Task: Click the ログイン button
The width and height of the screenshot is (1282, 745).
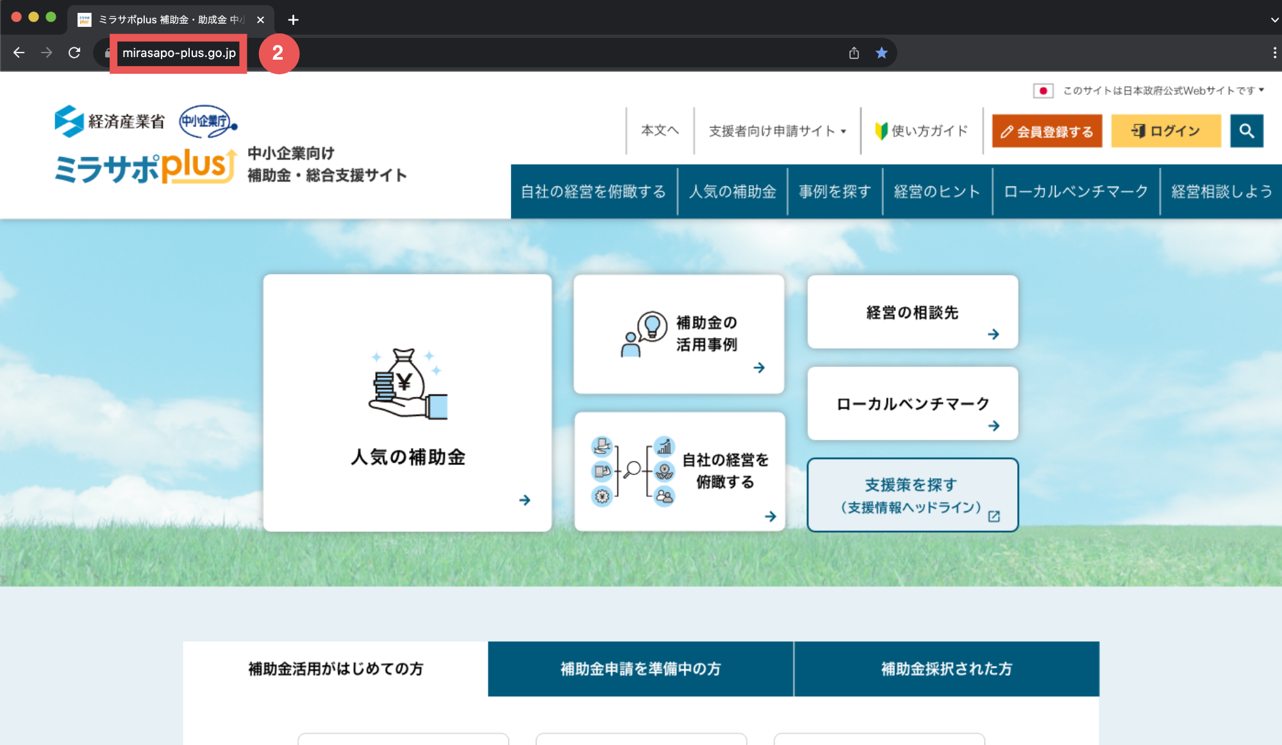Action: point(1166,131)
